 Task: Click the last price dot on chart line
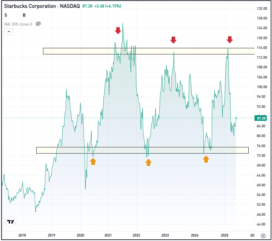point(236,118)
